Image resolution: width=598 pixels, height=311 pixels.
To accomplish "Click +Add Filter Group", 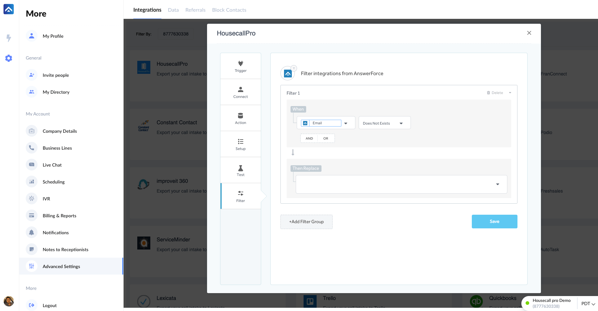I will pos(306,222).
